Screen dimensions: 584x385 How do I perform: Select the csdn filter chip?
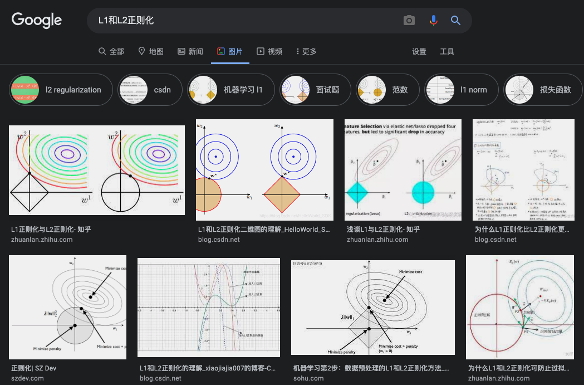pos(150,90)
